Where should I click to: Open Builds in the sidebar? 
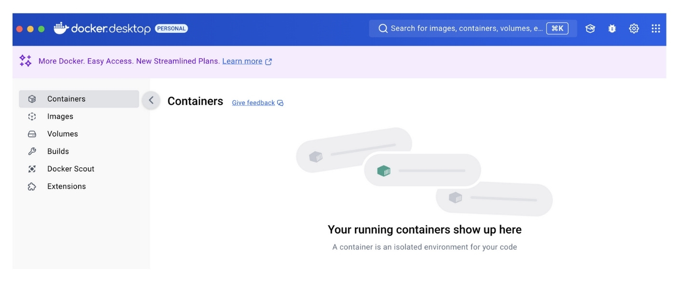coord(79,151)
